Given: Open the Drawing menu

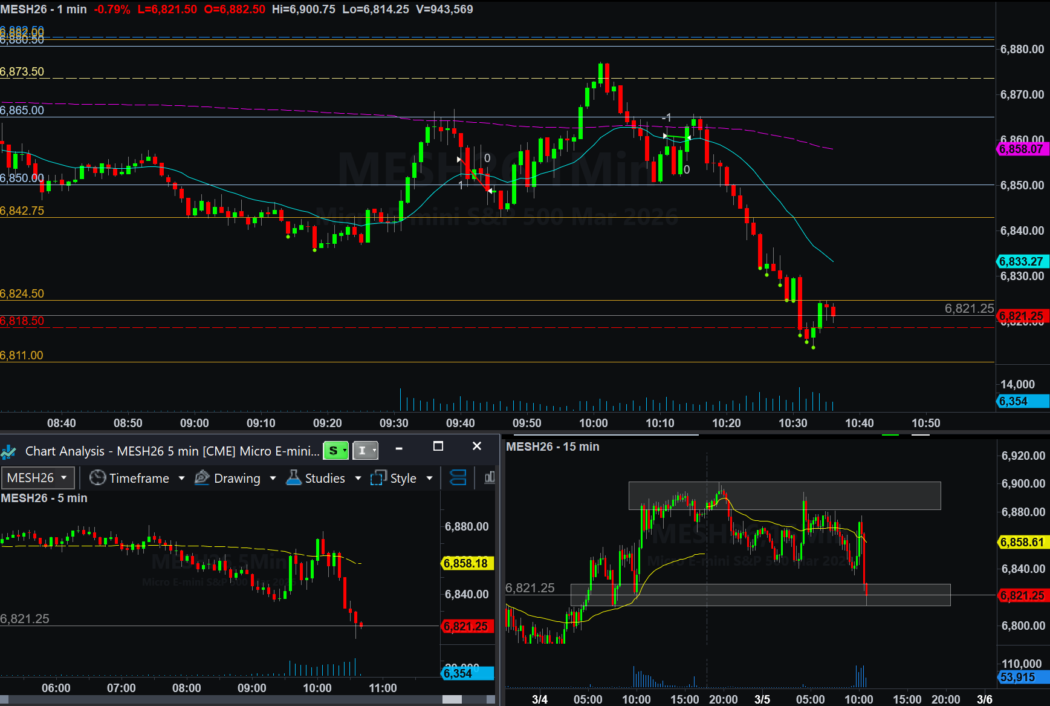Looking at the screenshot, I should coord(237,478).
